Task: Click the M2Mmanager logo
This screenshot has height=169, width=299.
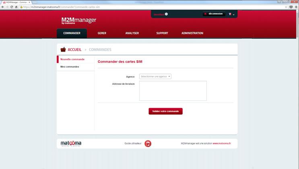Action: click(x=79, y=21)
